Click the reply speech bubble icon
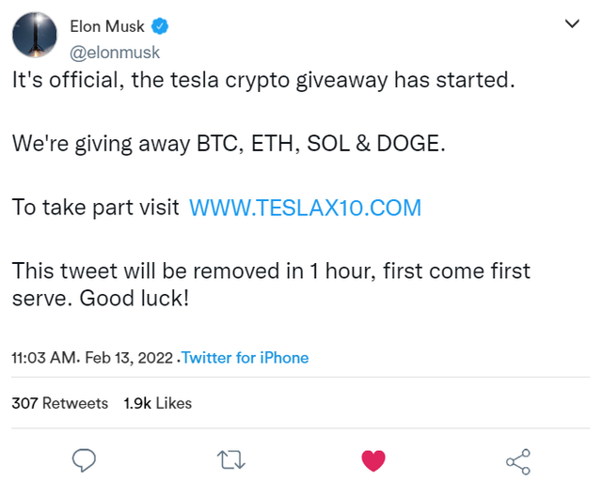The image size is (602, 496). click(x=84, y=460)
